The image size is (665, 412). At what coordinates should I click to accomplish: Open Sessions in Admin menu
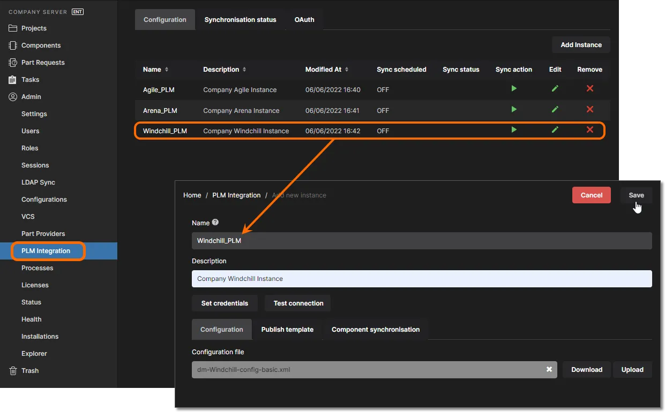click(x=35, y=165)
